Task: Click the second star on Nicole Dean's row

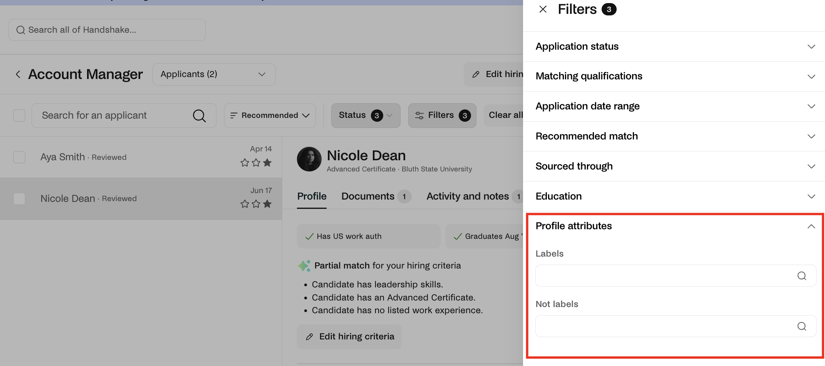Action: click(x=256, y=204)
